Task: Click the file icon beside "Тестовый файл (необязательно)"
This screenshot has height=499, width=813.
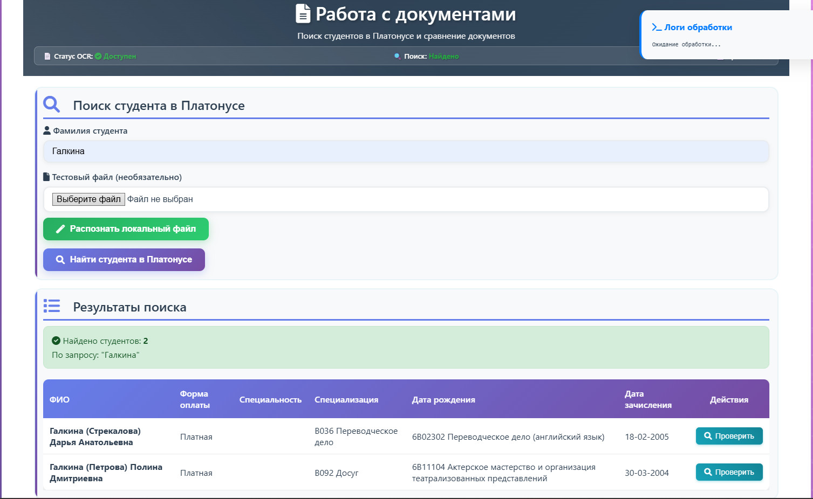Action: (46, 176)
